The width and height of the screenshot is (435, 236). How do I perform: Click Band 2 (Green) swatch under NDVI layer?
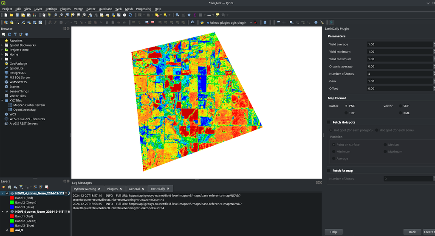(x=12, y=221)
